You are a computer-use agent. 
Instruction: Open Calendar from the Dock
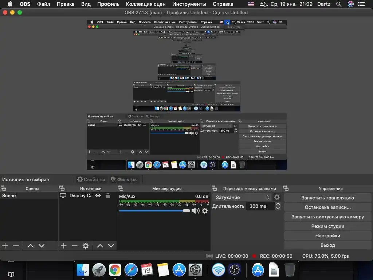[147, 270]
